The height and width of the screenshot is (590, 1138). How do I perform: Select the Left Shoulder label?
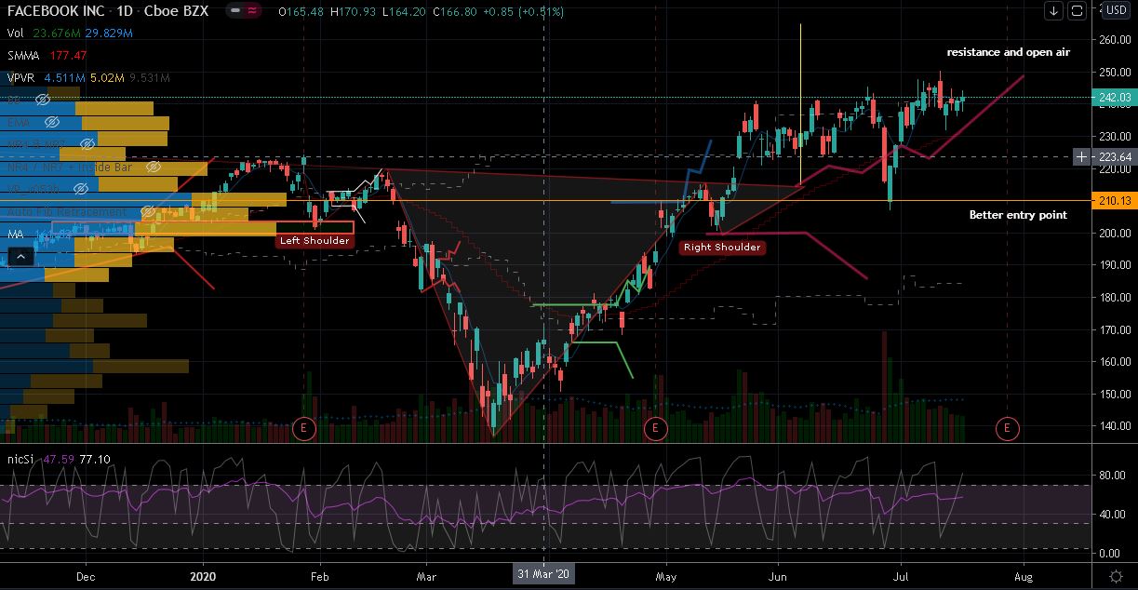tap(315, 241)
